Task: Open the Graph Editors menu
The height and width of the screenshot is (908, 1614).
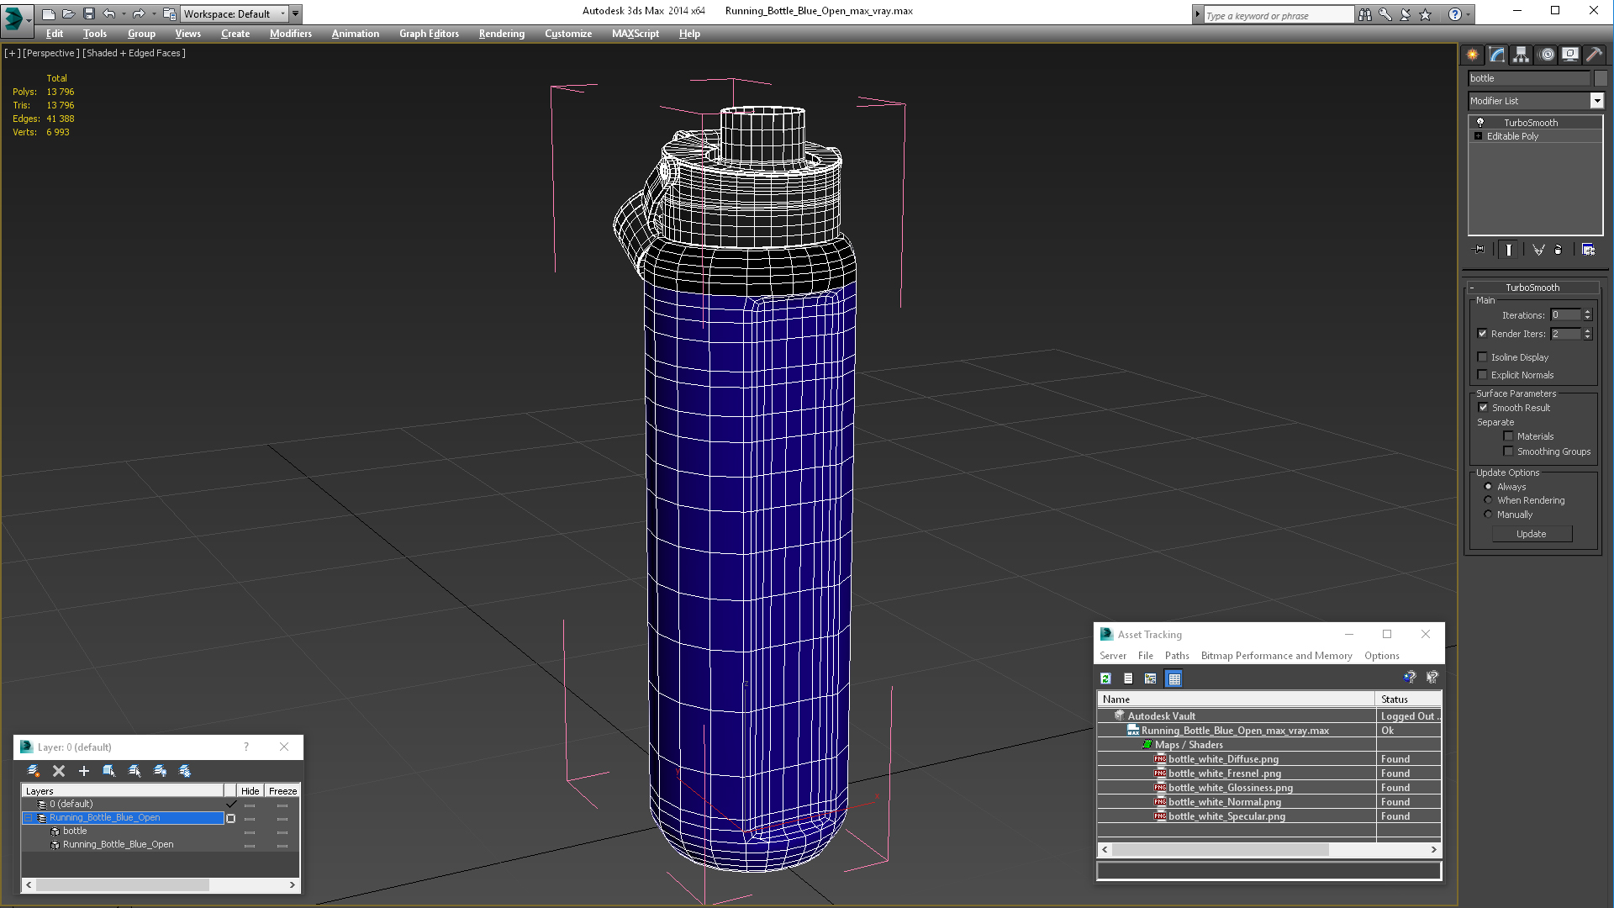Action: [429, 34]
